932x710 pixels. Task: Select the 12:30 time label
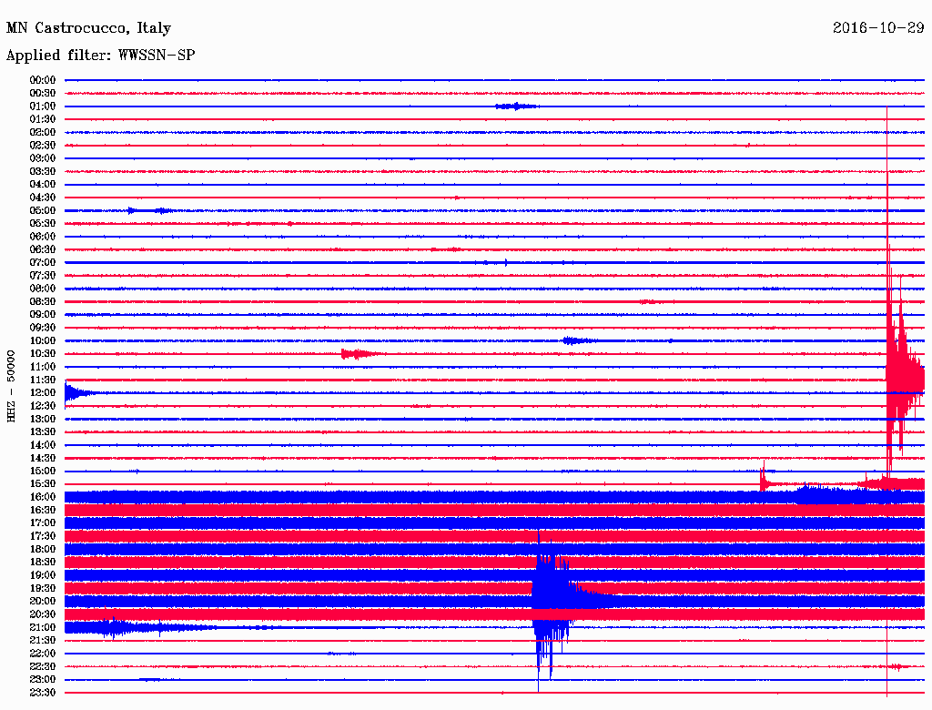pyautogui.click(x=43, y=406)
